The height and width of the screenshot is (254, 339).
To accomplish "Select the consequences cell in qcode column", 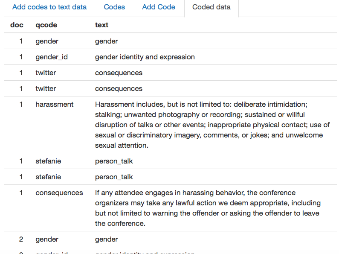I will pos(59,193).
